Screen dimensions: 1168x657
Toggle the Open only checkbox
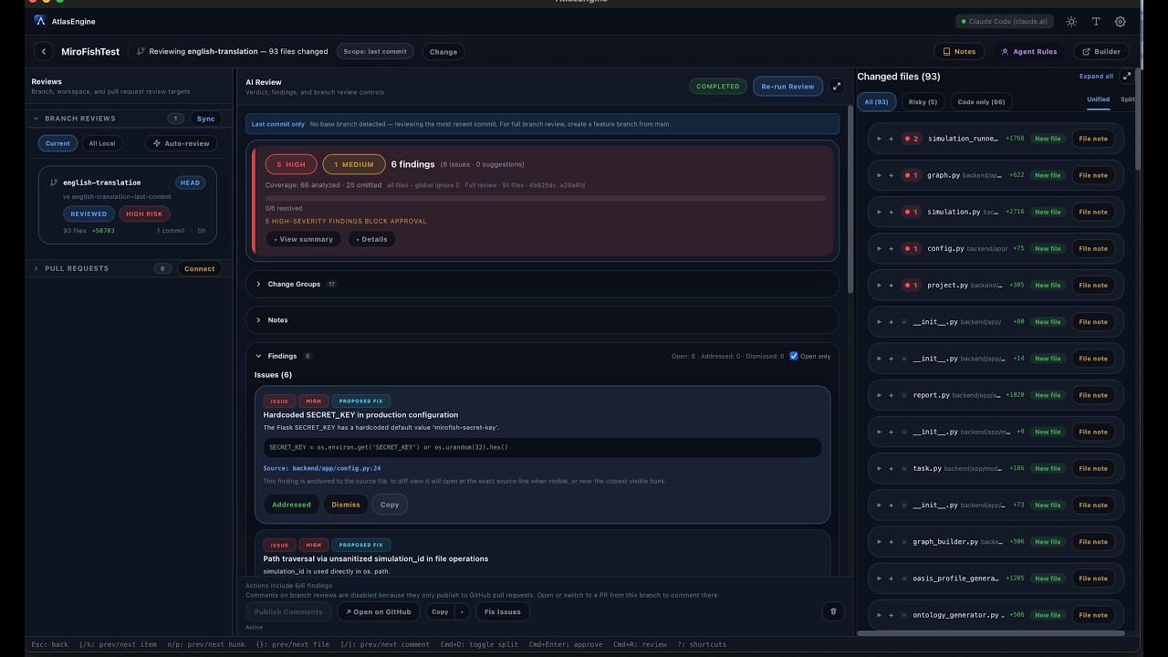[x=794, y=356]
